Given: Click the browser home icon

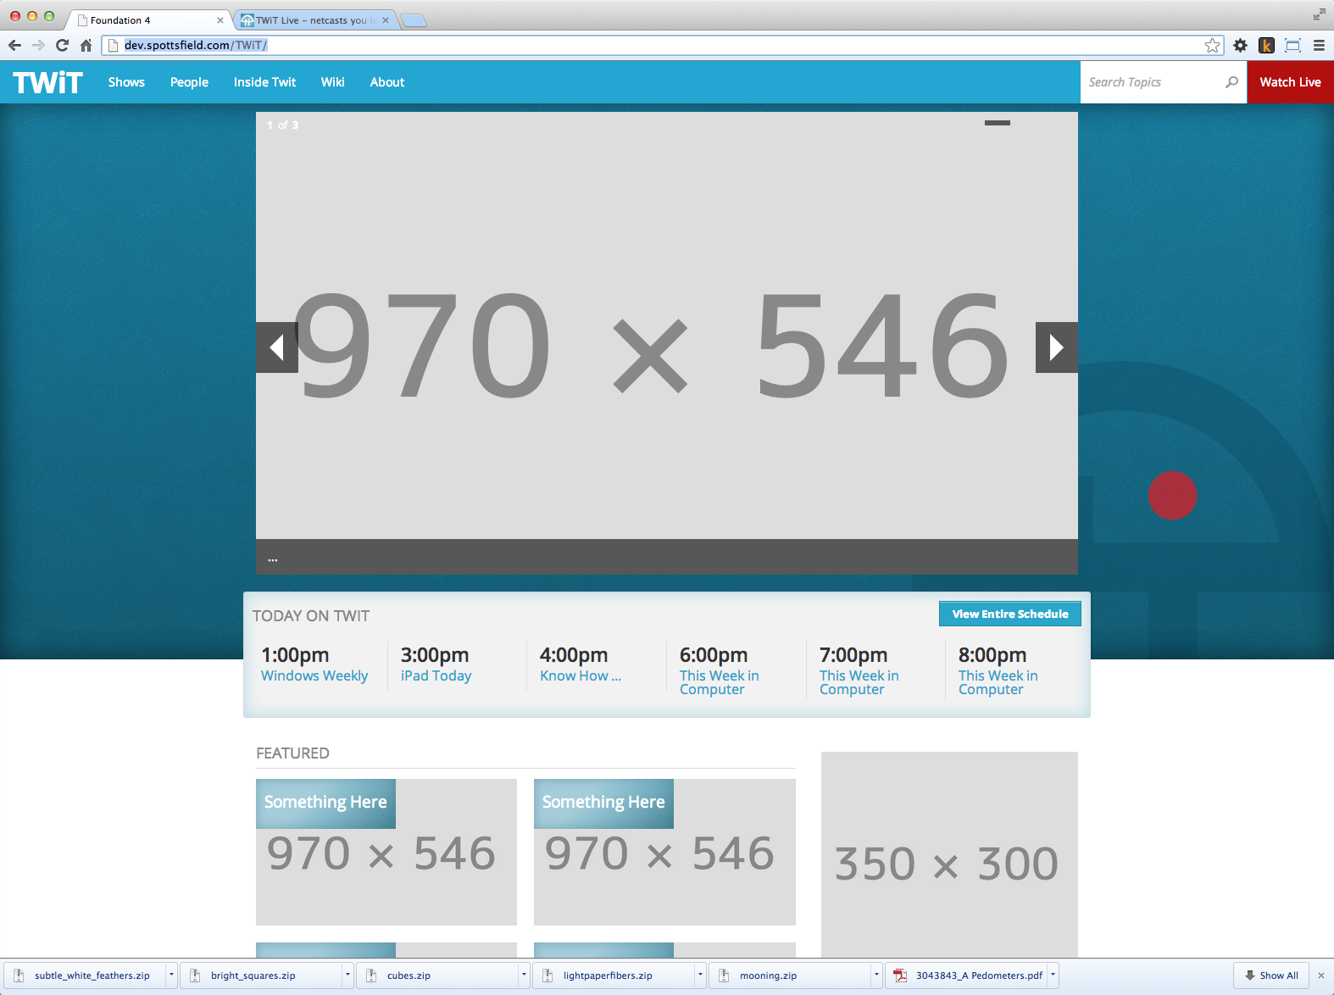Looking at the screenshot, I should (86, 46).
